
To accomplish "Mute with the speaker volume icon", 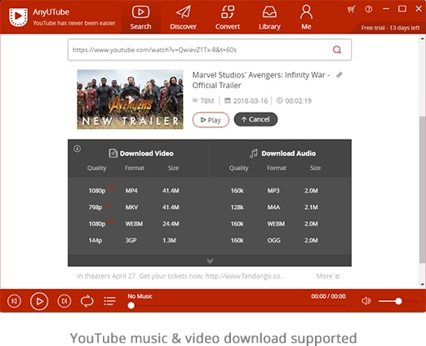I will 366,301.
